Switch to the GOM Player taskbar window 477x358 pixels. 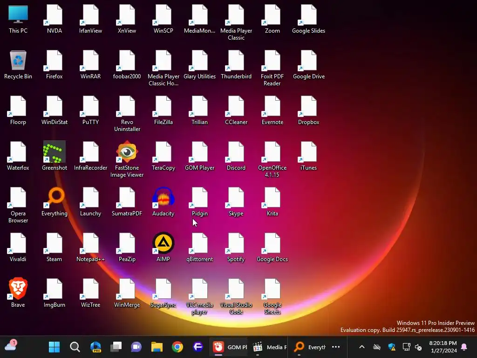point(229,347)
